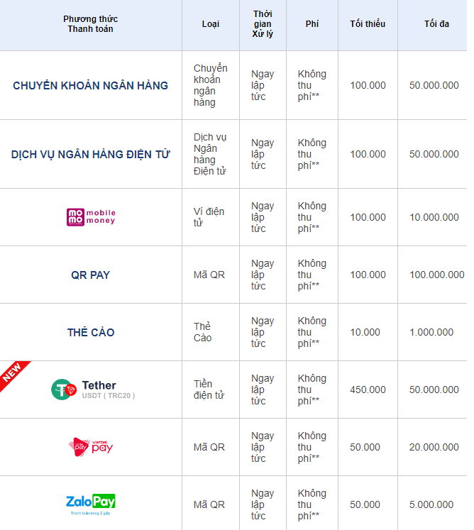Select DỊCH VỤ NGÂN HÀNG ĐIỆN TỬ option
This screenshot has width=474, height=530.
tap(90, 154)
